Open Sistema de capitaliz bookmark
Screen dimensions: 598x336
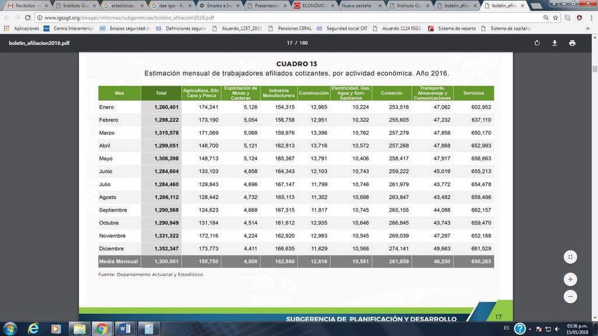(x=506, y=28)
